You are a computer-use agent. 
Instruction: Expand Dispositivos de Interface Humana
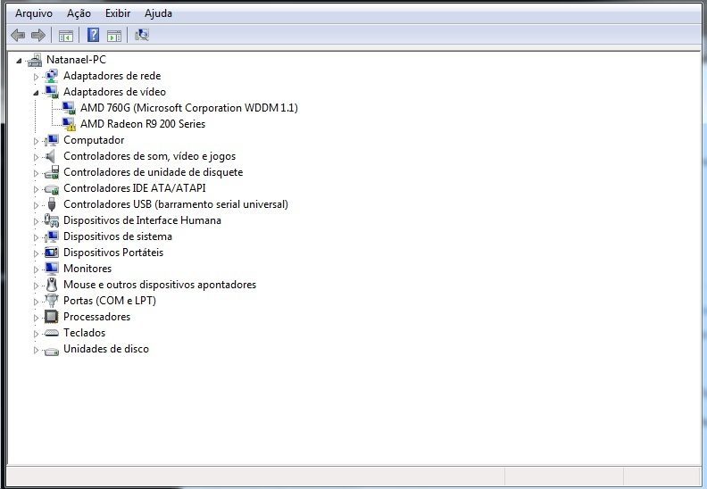tap(36, 221)
